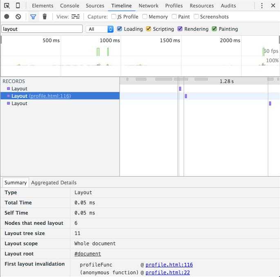Select the Timeline tab
The height and width of the screenshot is (277, 280).
(122, 6)
